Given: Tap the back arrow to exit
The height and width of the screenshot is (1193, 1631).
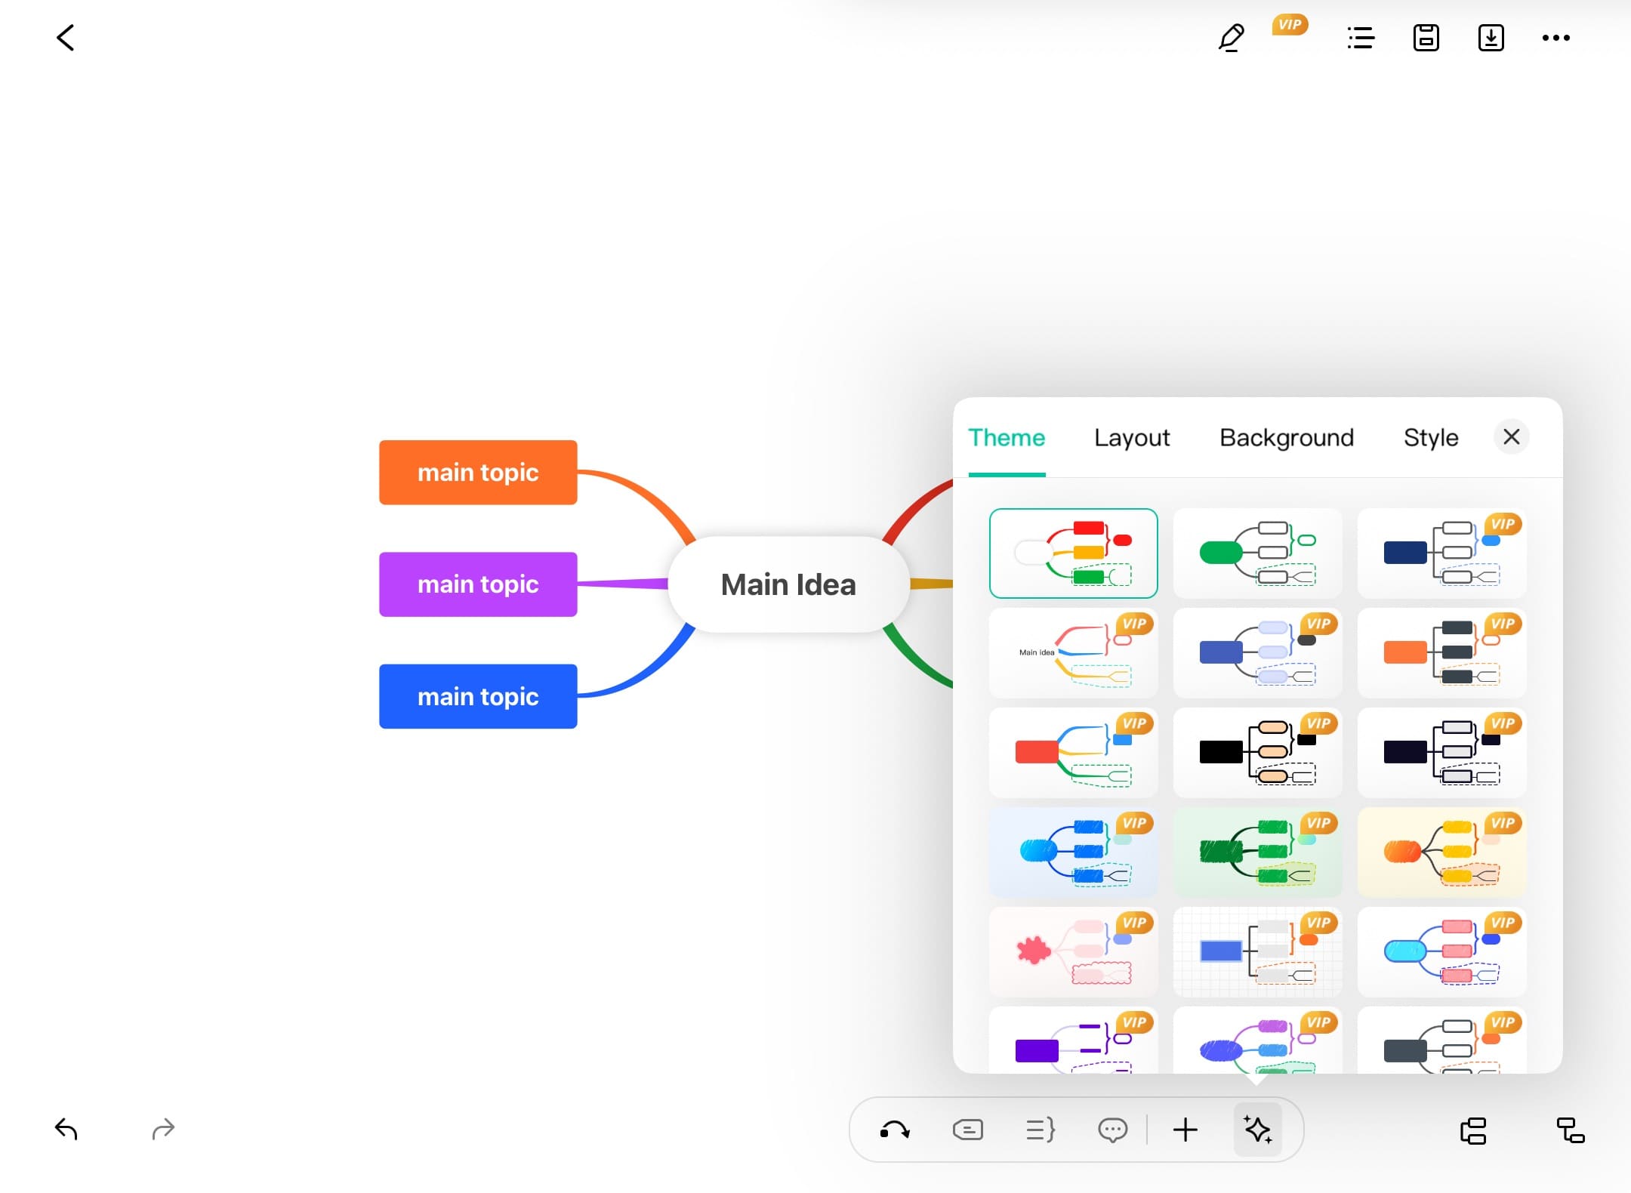Looking at the screenshot, I should 66,38.
